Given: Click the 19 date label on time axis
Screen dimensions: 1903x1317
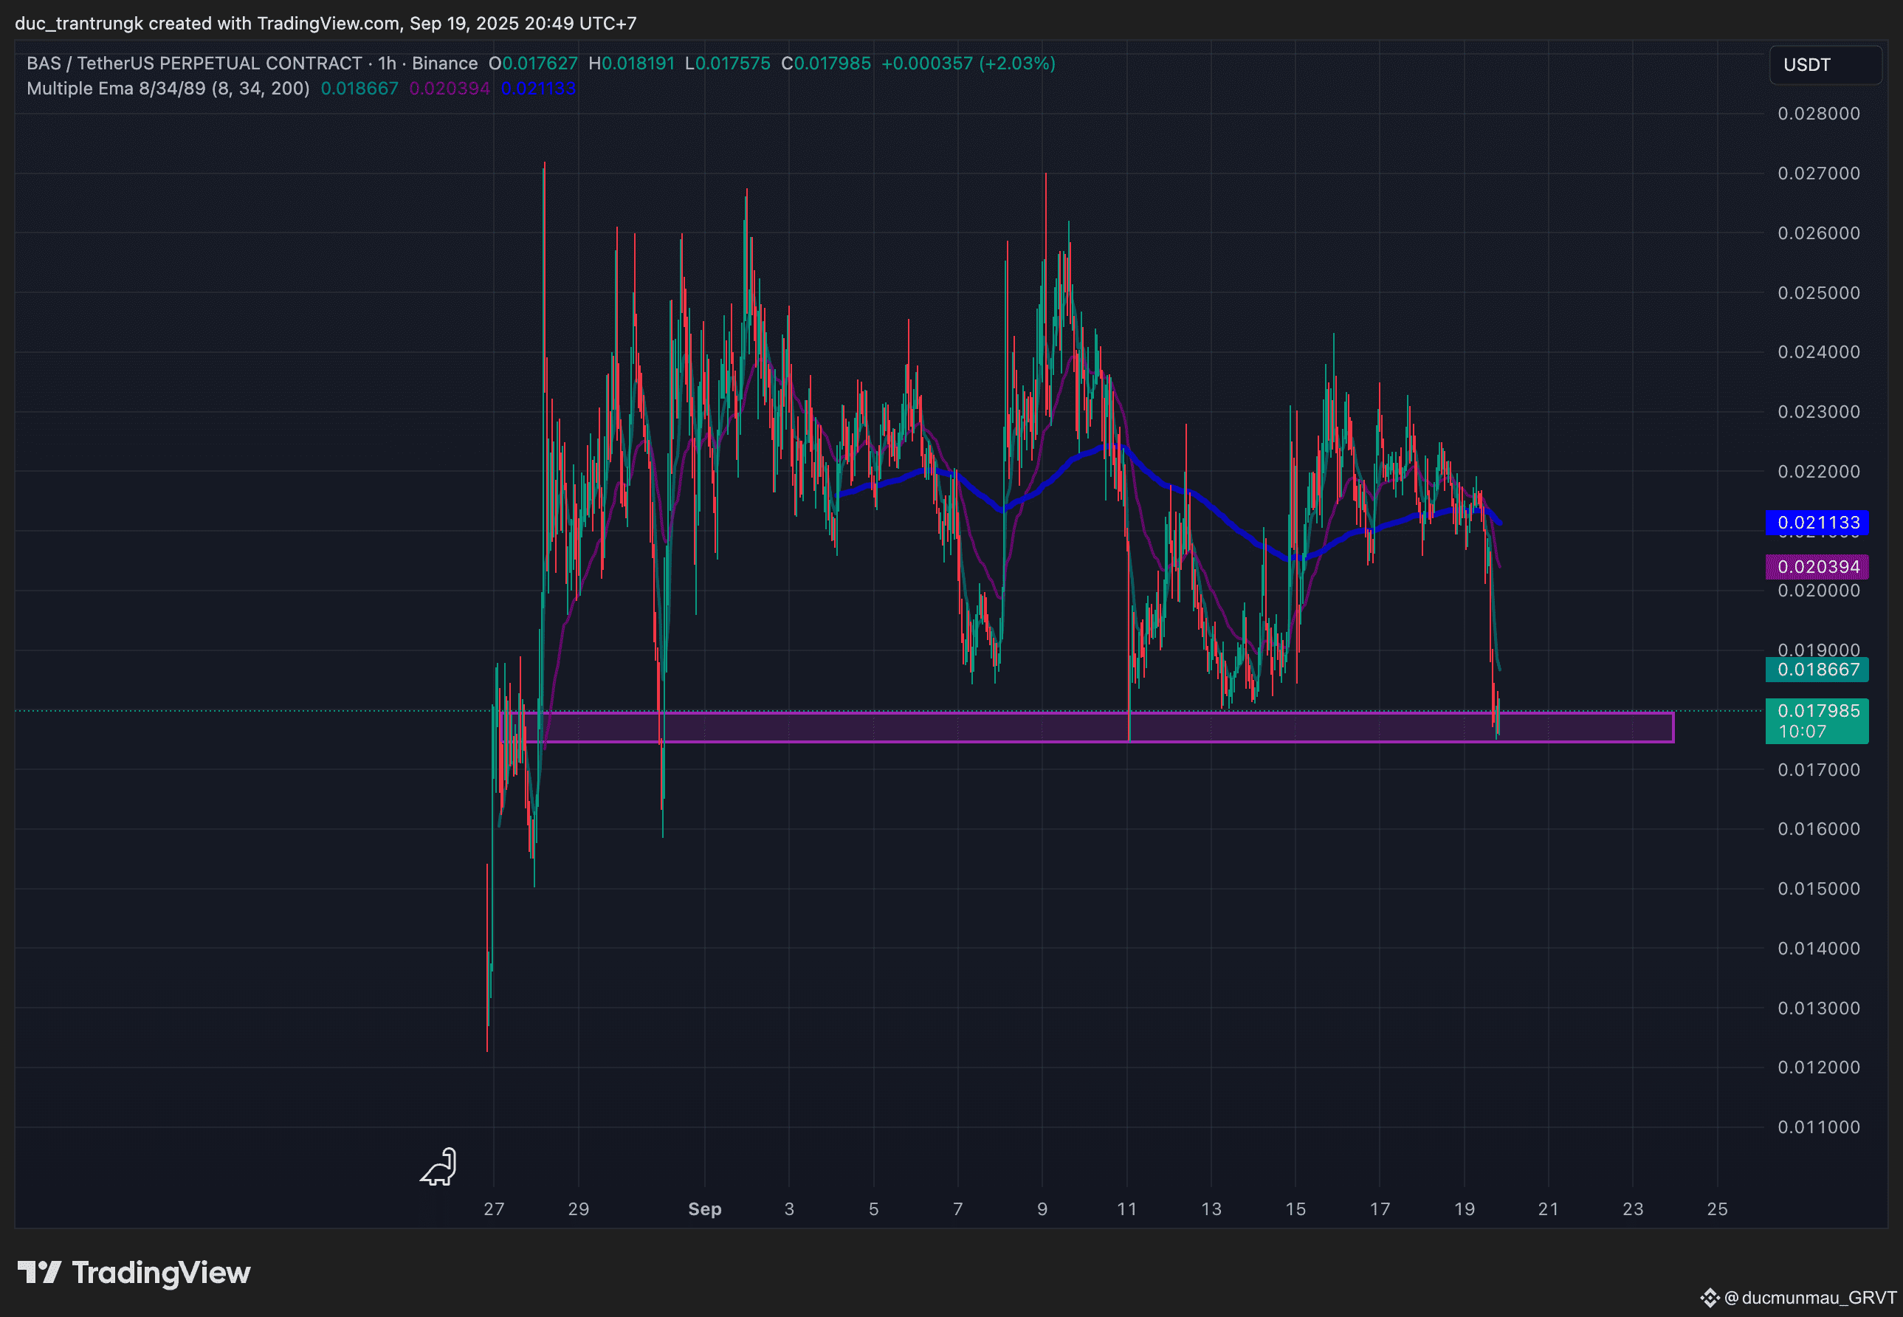Looking at the screenshot, I should coord(1465,1209).
